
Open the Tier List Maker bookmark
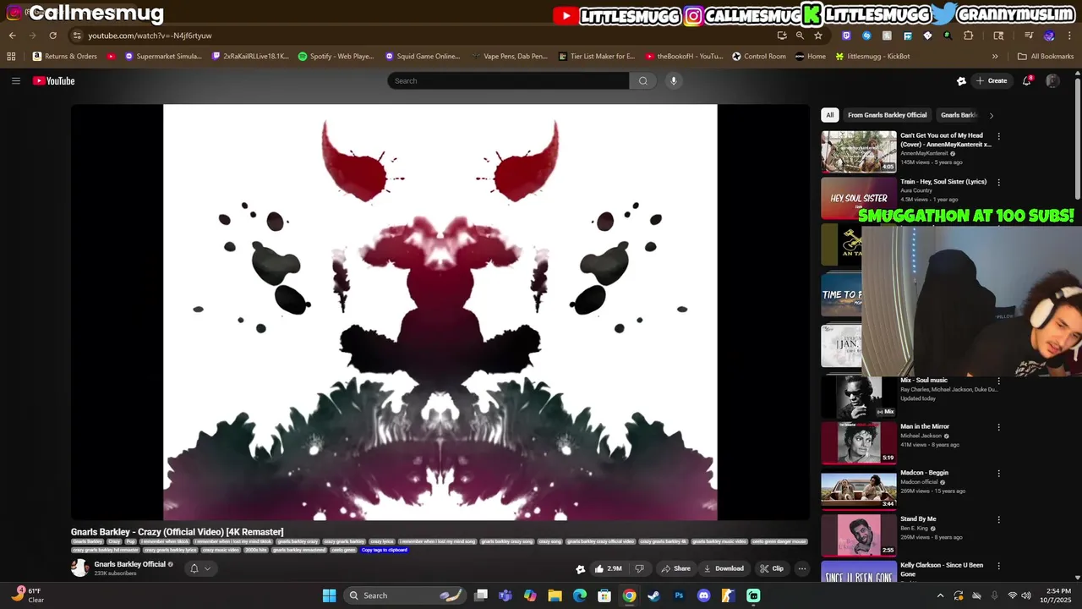pos(597,57)
